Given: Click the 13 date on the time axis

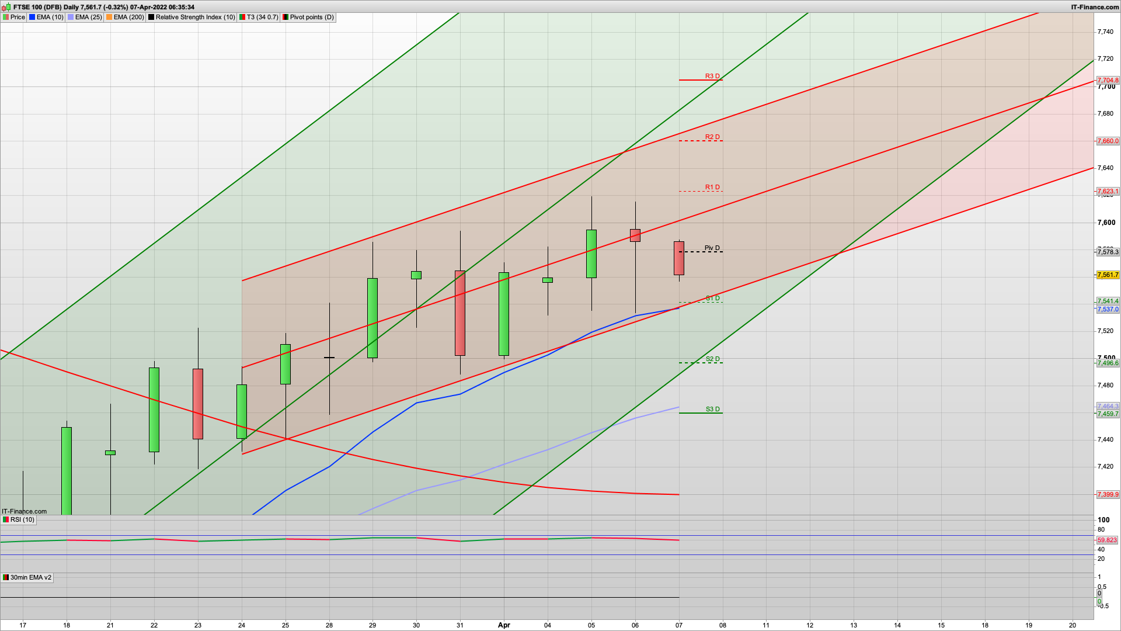Looking at the screenshot, I should click(854, 625).
